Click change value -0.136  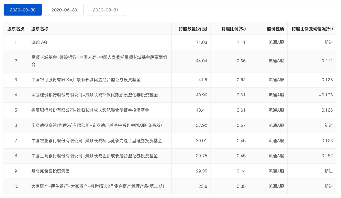coord(326,95)
